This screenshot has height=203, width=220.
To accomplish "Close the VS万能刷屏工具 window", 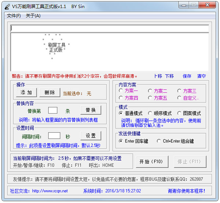I will click(x=207, y=5).
